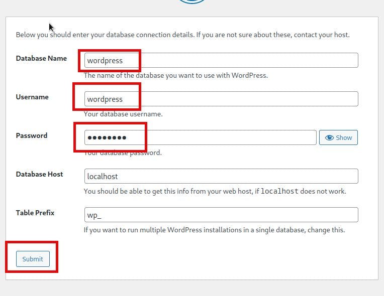The width and height of the screenshot is (384, 296).
Task: Click the "Database Name" label
Action: pyautogui.click(x=41, y=58)
